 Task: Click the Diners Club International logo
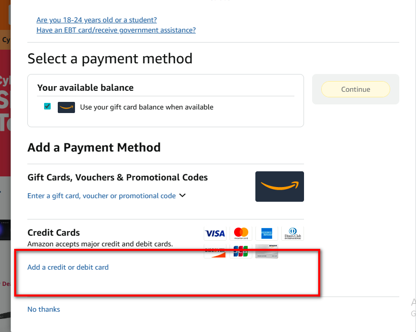click(292, 233)
